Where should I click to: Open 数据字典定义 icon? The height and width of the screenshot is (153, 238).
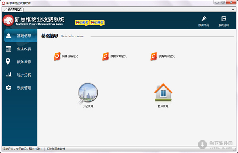click(x=106, y=56)
